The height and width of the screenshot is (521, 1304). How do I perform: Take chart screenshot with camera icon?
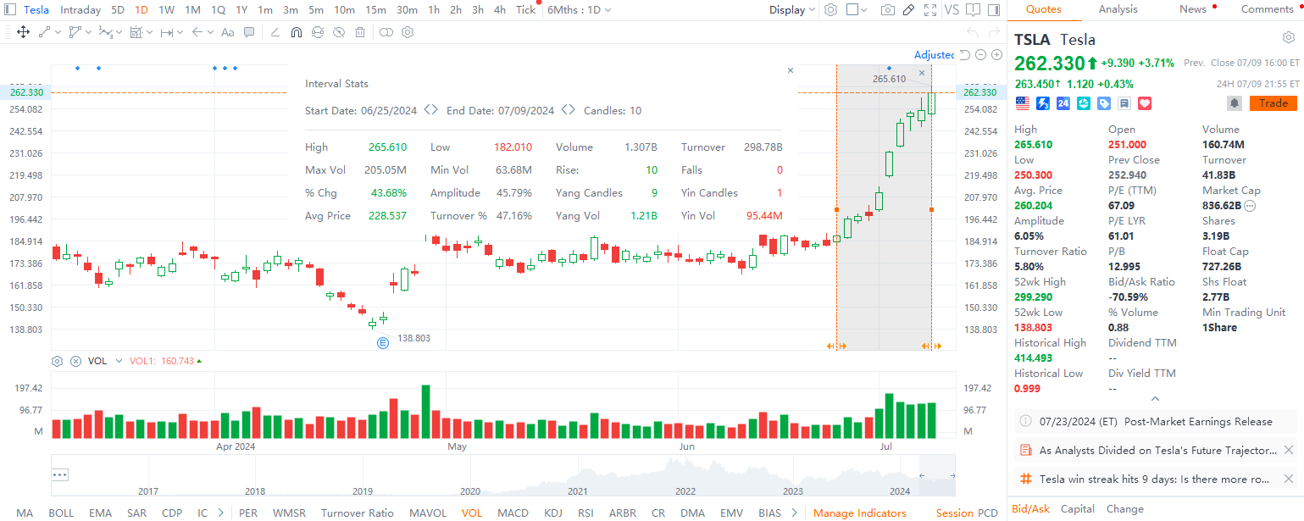coord(887,10)
